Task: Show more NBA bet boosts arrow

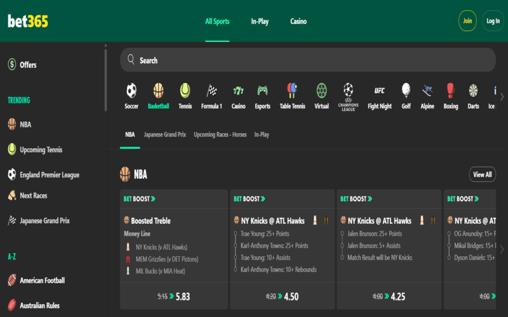Action: (502, 249)
